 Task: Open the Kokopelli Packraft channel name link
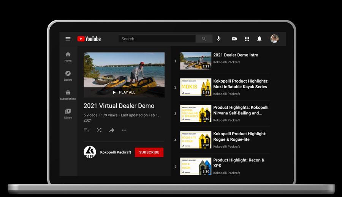[x=116, y=152]
